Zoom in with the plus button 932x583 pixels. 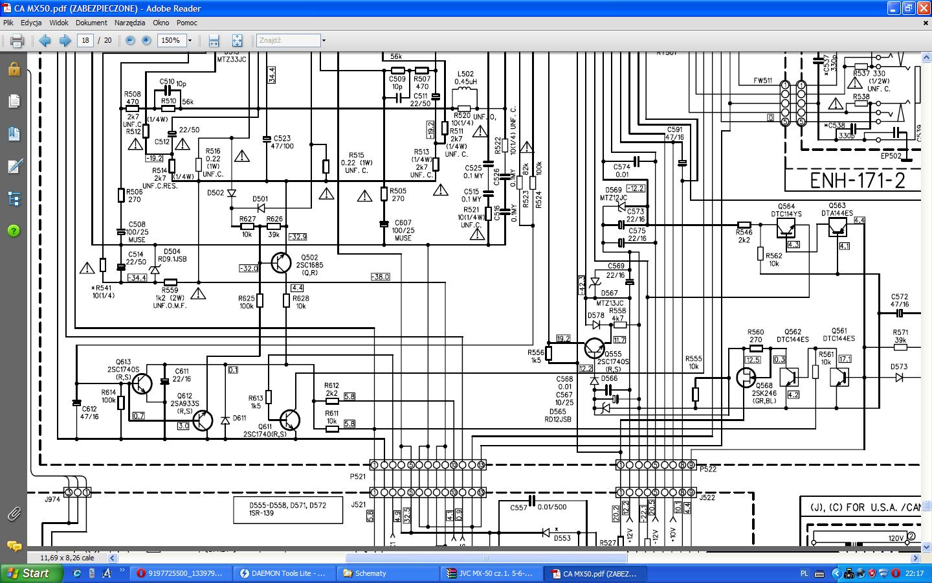pos(147,40)
